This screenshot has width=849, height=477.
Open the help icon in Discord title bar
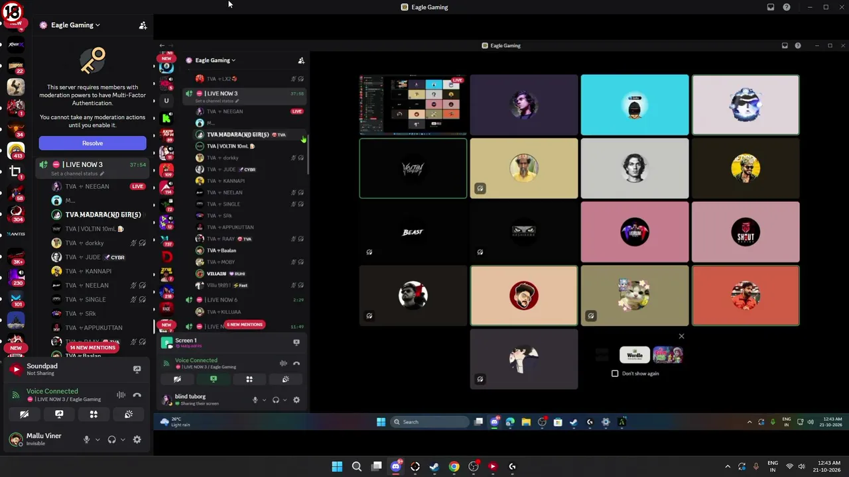point(787,7)
